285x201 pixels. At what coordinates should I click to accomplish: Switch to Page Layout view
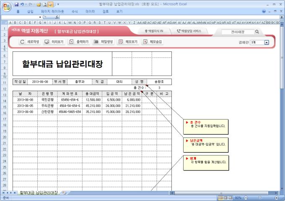(x=226, y=198)
